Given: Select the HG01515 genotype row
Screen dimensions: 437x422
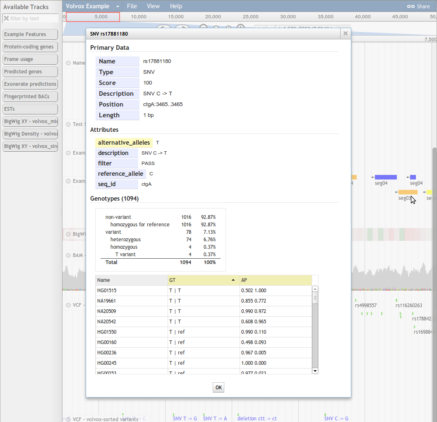Looking at the screenshot, I should point(204,291).
